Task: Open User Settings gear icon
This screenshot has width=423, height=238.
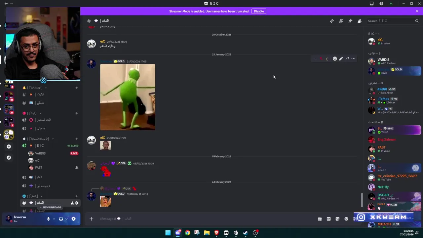Action: tap(74, 219)
